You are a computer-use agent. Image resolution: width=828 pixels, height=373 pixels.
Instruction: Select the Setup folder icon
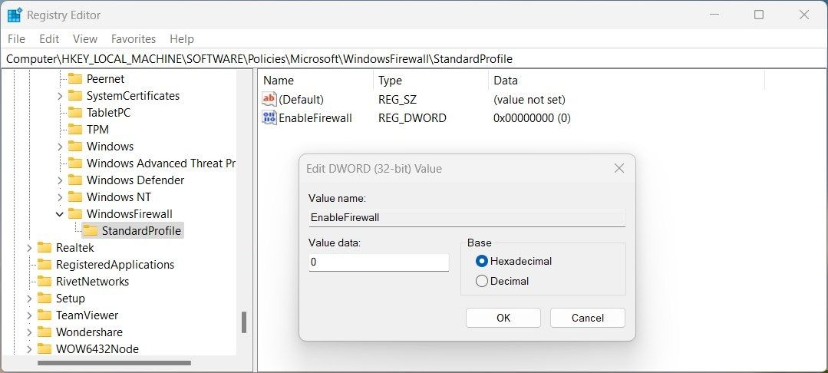45,299
